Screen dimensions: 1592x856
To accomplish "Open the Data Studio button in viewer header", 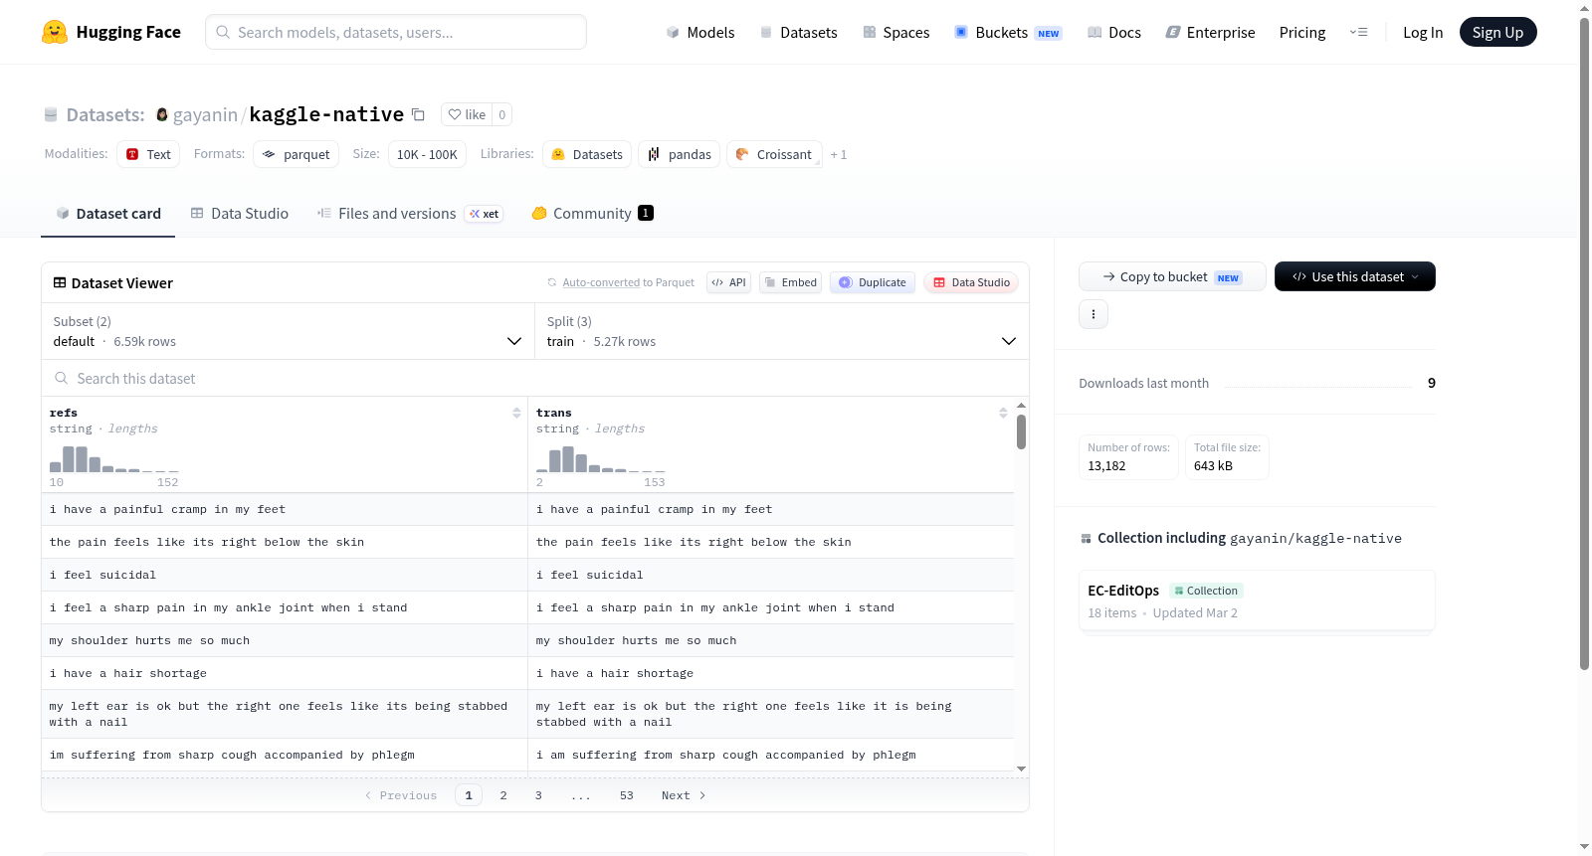I will click(970, 282).
